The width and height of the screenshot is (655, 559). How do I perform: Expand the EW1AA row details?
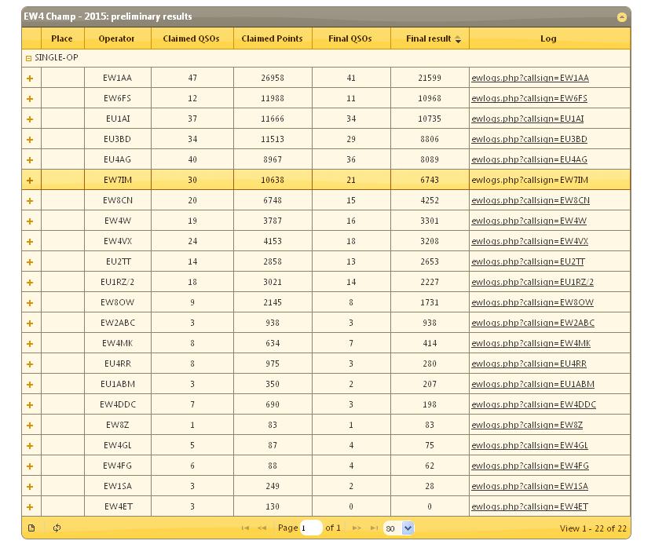click(30, 79)
